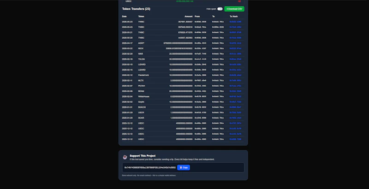Select the support wallet address text
Image resolution: width=369 pixels, height=189 pixels.
150,168
